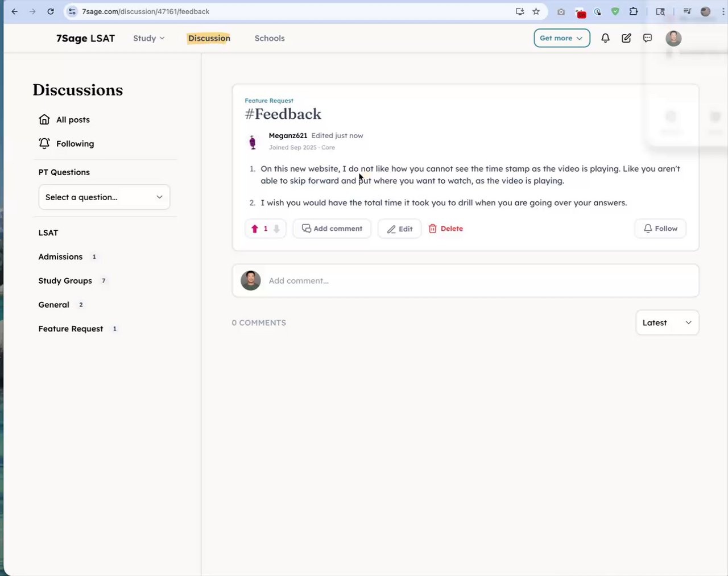Open Following in the sidebar
The height and width of the screenshot is (576, 728).
(75, 144)
